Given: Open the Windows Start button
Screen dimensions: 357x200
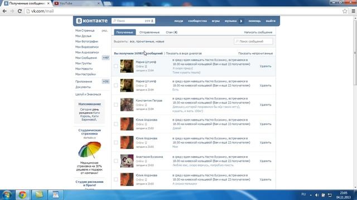Looking at the screenshot, I should [7, 195].
